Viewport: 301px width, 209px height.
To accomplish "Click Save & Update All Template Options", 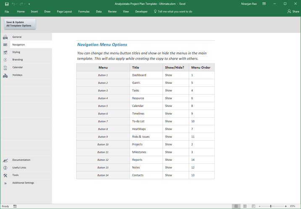I will click(20, 24).
